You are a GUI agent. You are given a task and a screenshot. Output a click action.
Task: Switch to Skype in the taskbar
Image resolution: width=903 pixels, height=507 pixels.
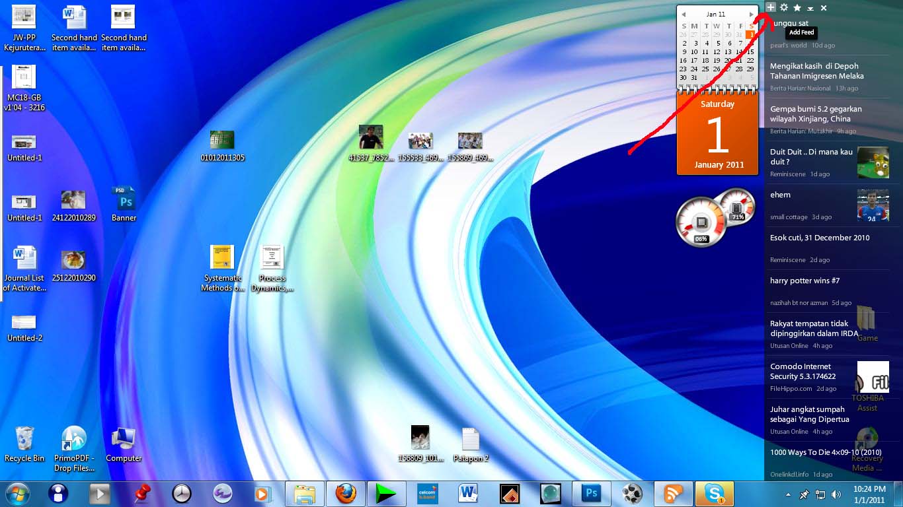[x=714, y=493]
